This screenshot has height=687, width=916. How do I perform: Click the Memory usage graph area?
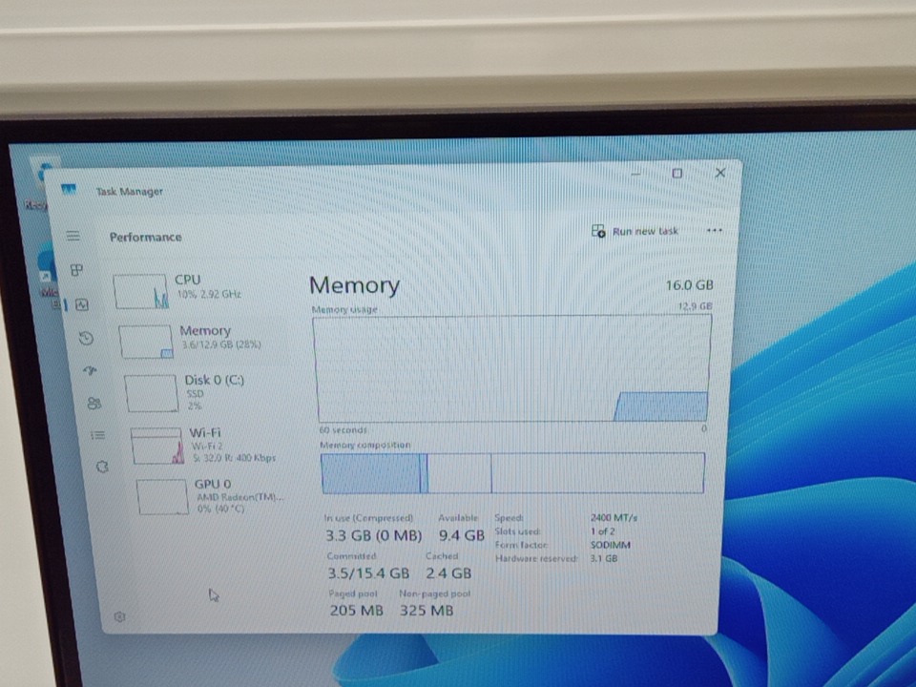click(513, 368)
